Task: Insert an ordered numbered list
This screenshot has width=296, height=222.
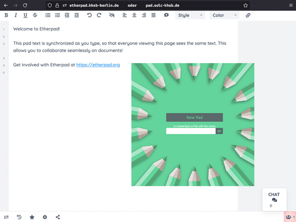Action: [48, 15]
